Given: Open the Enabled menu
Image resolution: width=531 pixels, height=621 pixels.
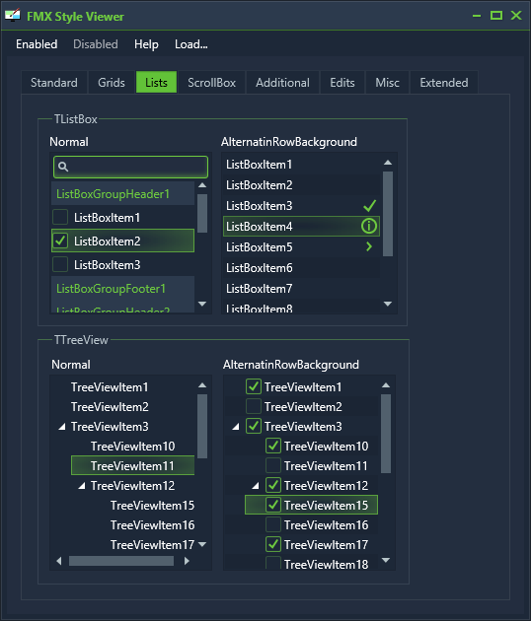Looking at the screenshot, I should pyautogui.click(x=37, y=44).
